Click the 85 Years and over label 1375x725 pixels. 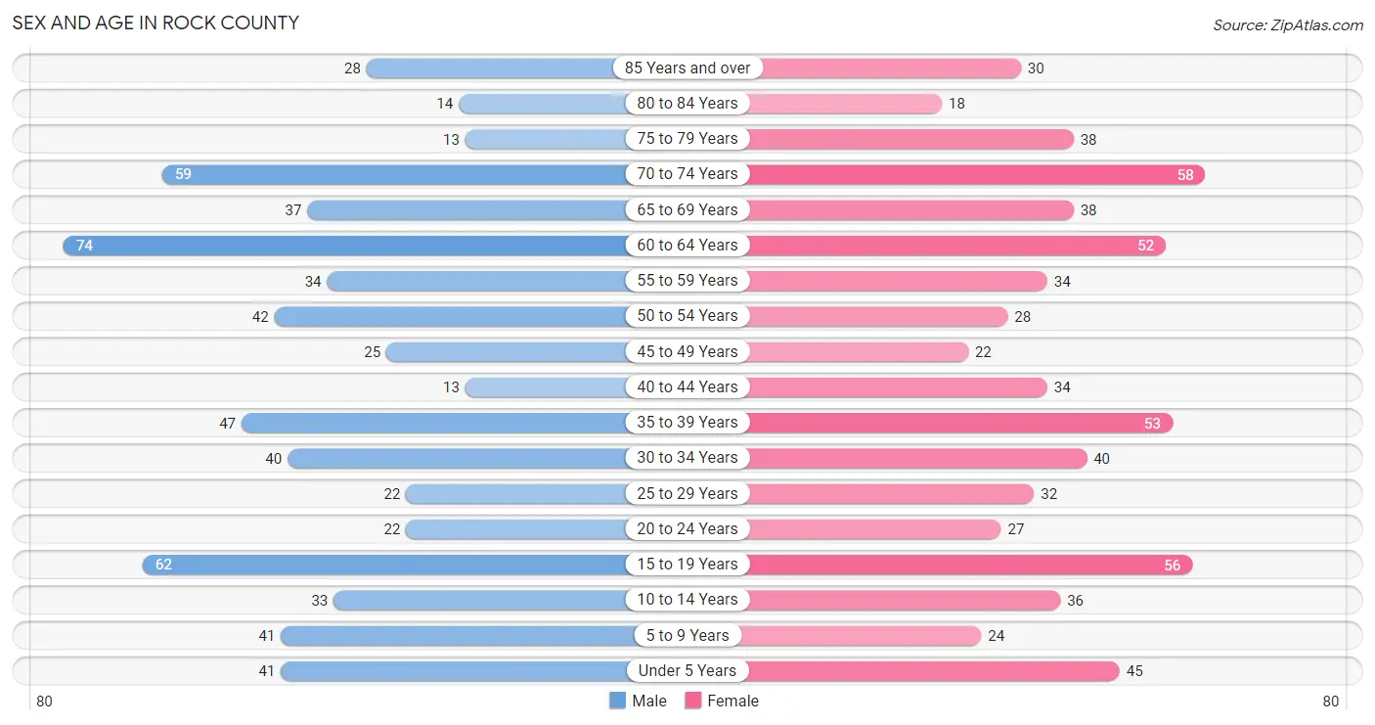click(687, 68)
